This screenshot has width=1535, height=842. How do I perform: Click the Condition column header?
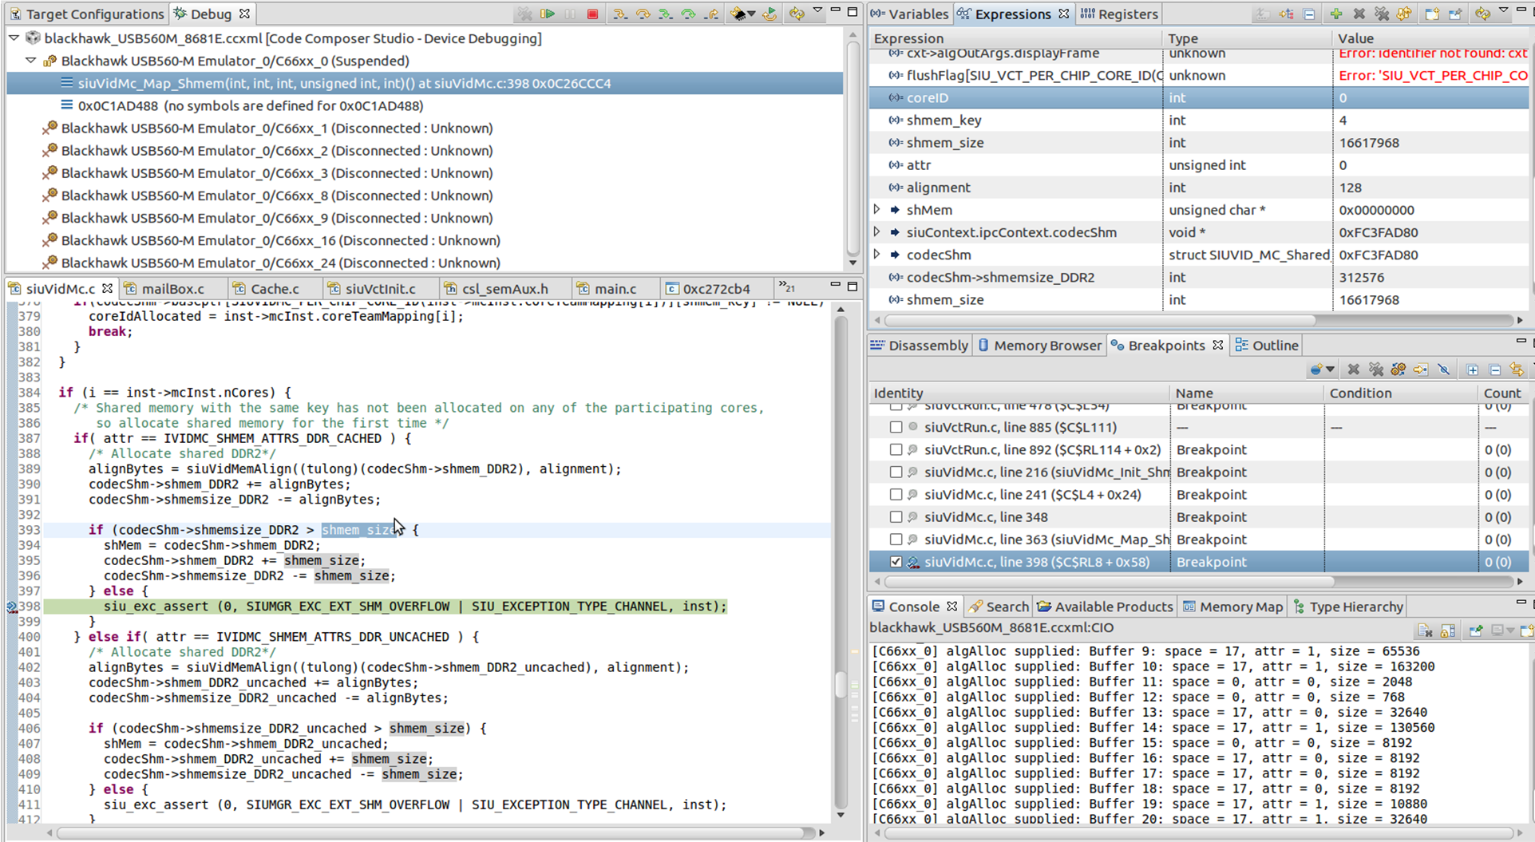pyautogui.click(x=1400, y=393)
